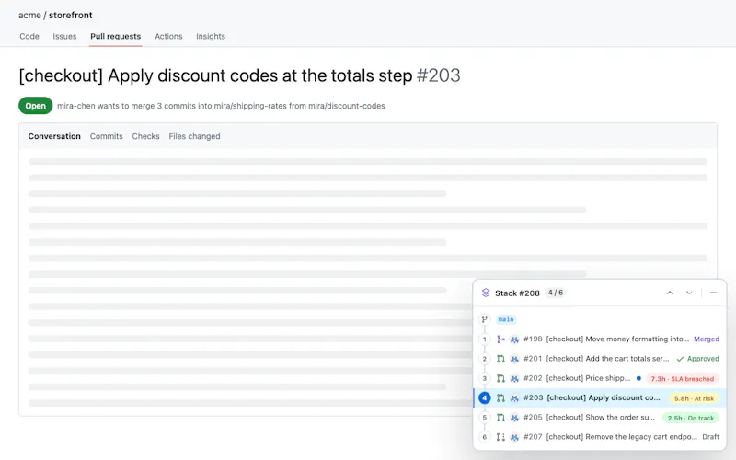The height and width of the screenshot is (460, 736).
Task: Click the purple stack layers icon
Action: (x=486, y=293)
